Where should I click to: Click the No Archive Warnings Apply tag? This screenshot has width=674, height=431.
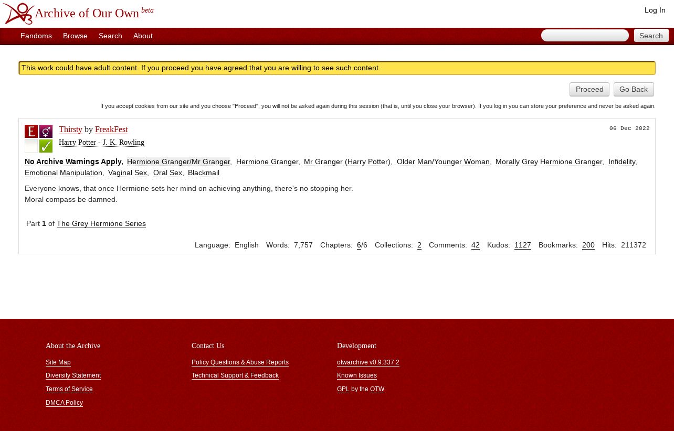(73, 161)
